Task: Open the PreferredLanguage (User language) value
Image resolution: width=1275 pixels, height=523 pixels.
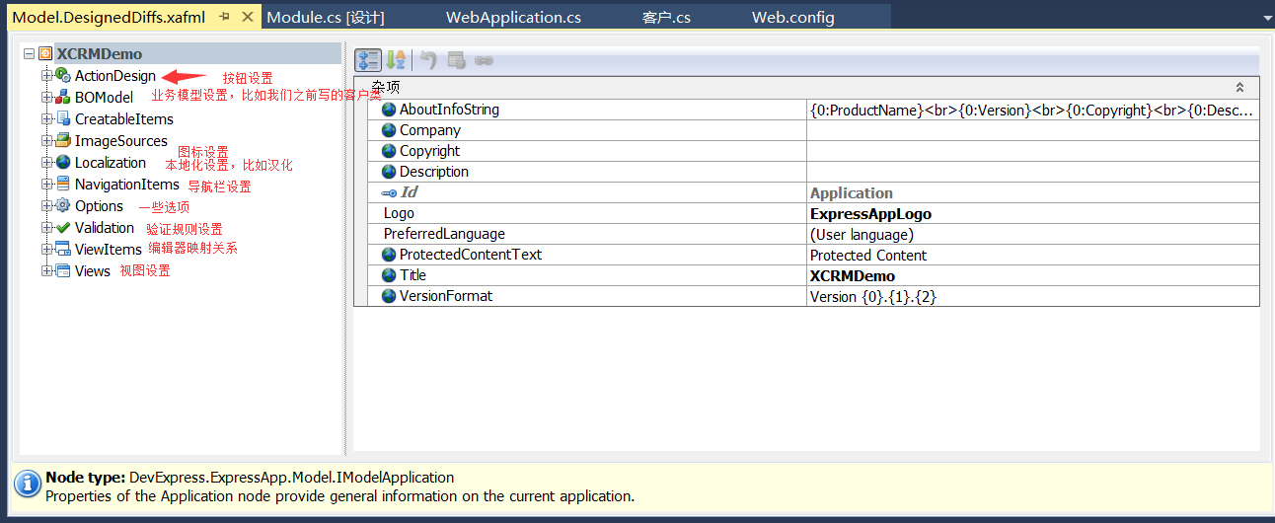Action: [1032, 234]
